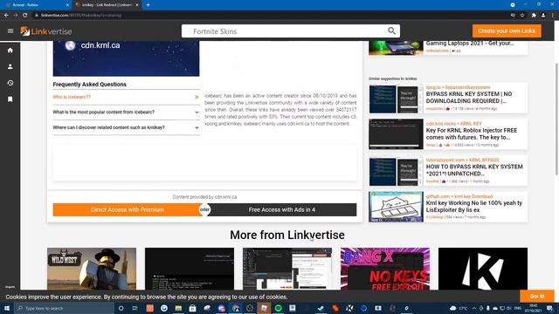
Task: Open Windows Start menu
Action: [7, 308]
